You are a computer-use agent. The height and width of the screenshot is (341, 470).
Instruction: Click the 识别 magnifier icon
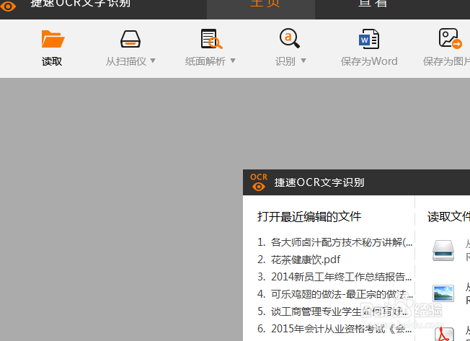(290, 38)
